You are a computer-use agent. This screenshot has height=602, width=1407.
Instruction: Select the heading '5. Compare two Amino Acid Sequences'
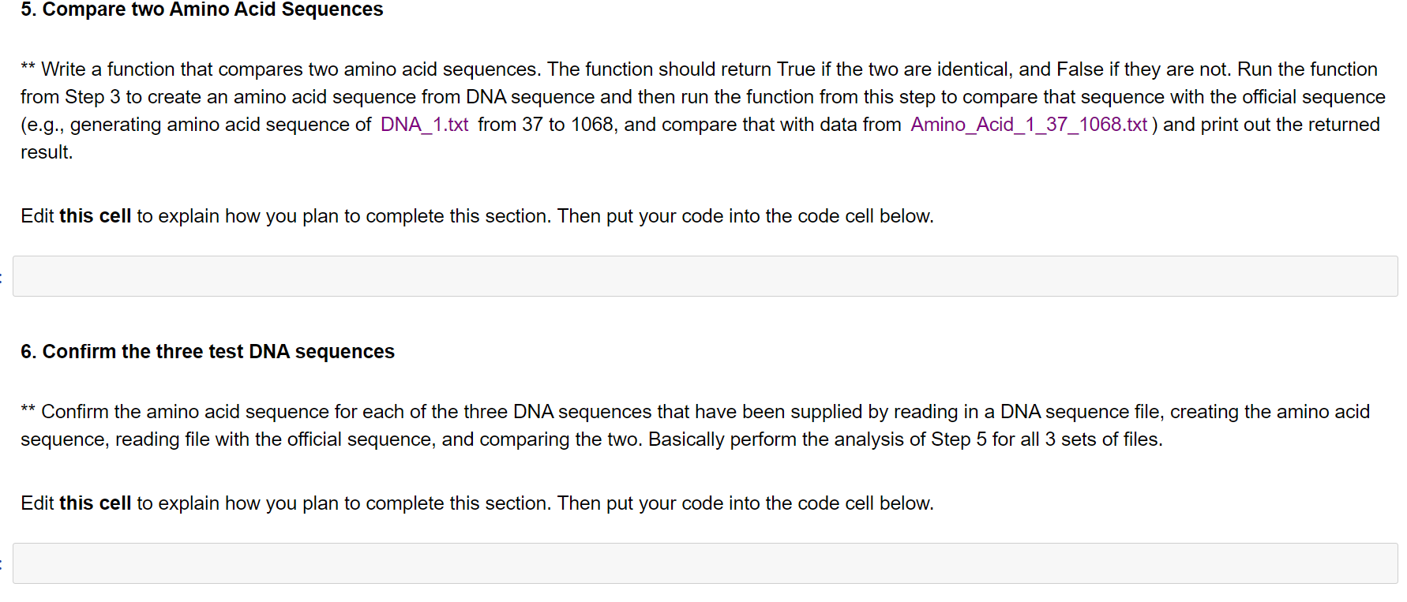point(201,10)
